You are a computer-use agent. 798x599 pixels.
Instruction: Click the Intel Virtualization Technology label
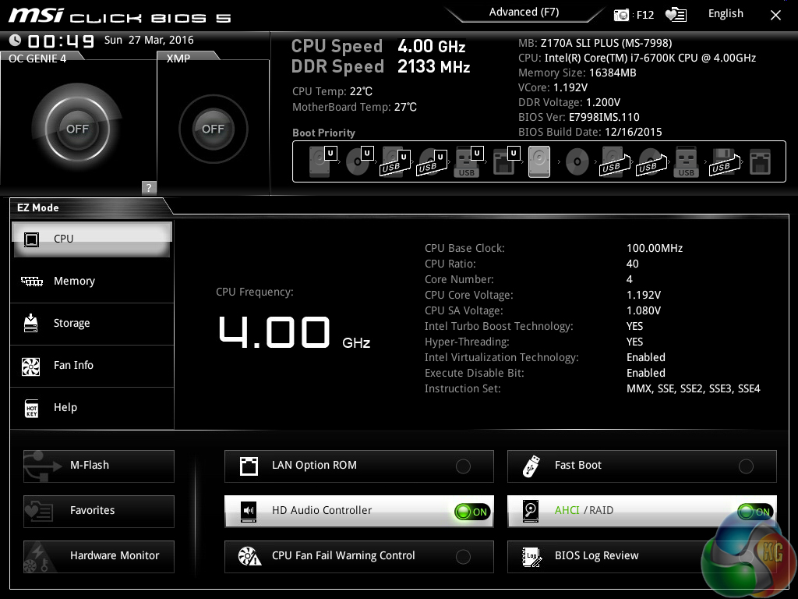click(501, 357)
